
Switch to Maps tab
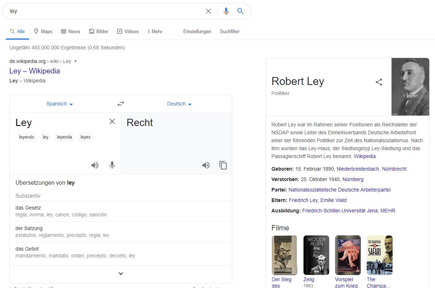pos(43,31)
